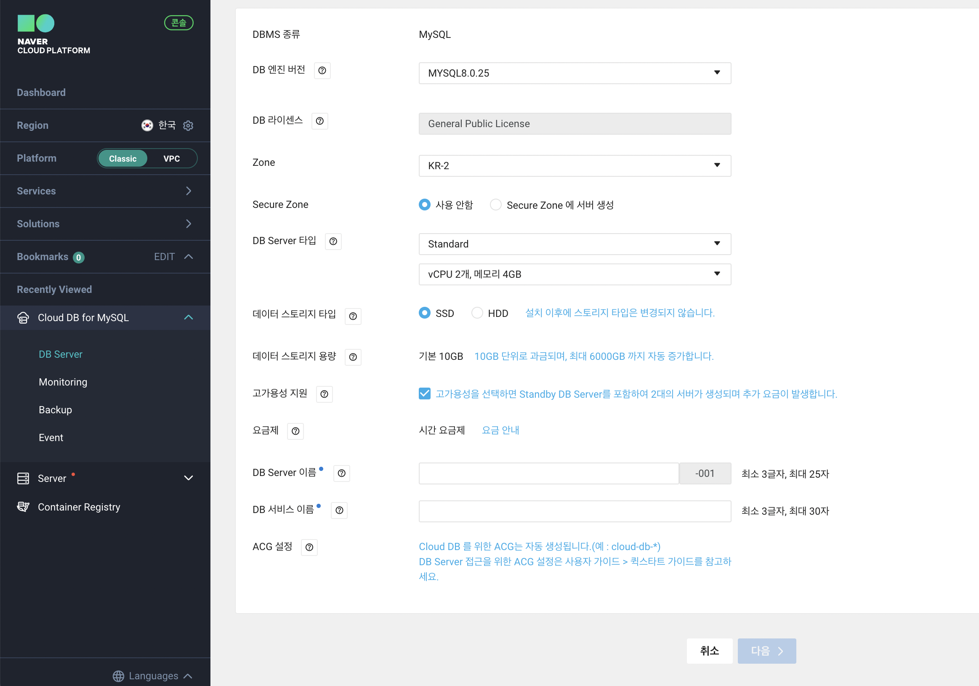This screenshot has width=979, height=686.
Task: Go to Dashboard
Action: 41,93
